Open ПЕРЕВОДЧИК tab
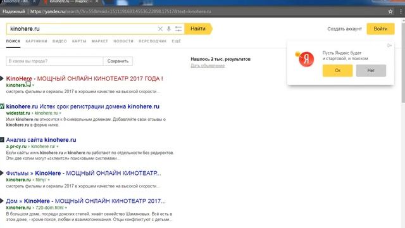 [153, 41]
